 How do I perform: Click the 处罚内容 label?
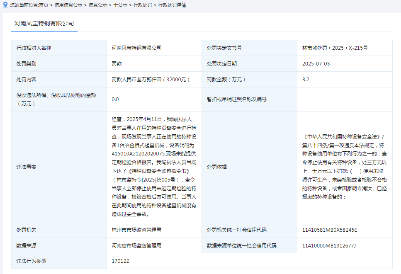27,80
